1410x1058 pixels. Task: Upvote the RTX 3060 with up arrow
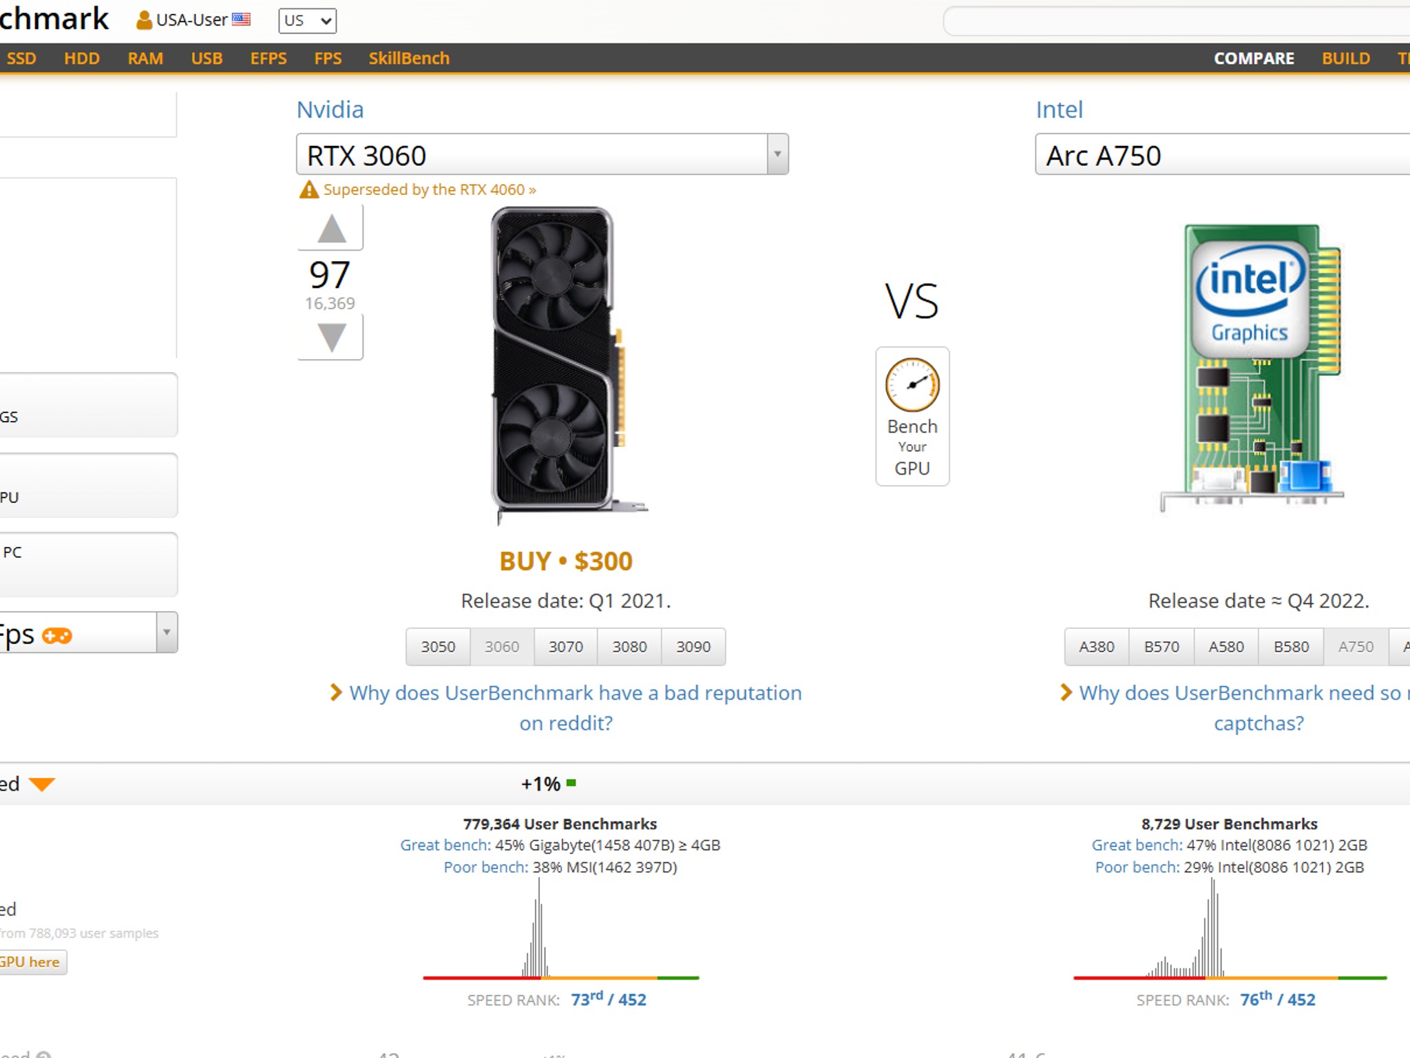[x=331, y=228]
